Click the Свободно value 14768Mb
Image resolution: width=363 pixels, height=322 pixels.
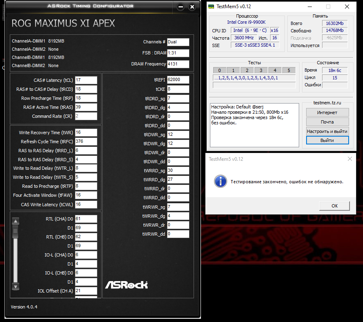334,30
